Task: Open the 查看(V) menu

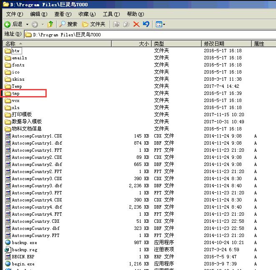Action: pos(62,14)
